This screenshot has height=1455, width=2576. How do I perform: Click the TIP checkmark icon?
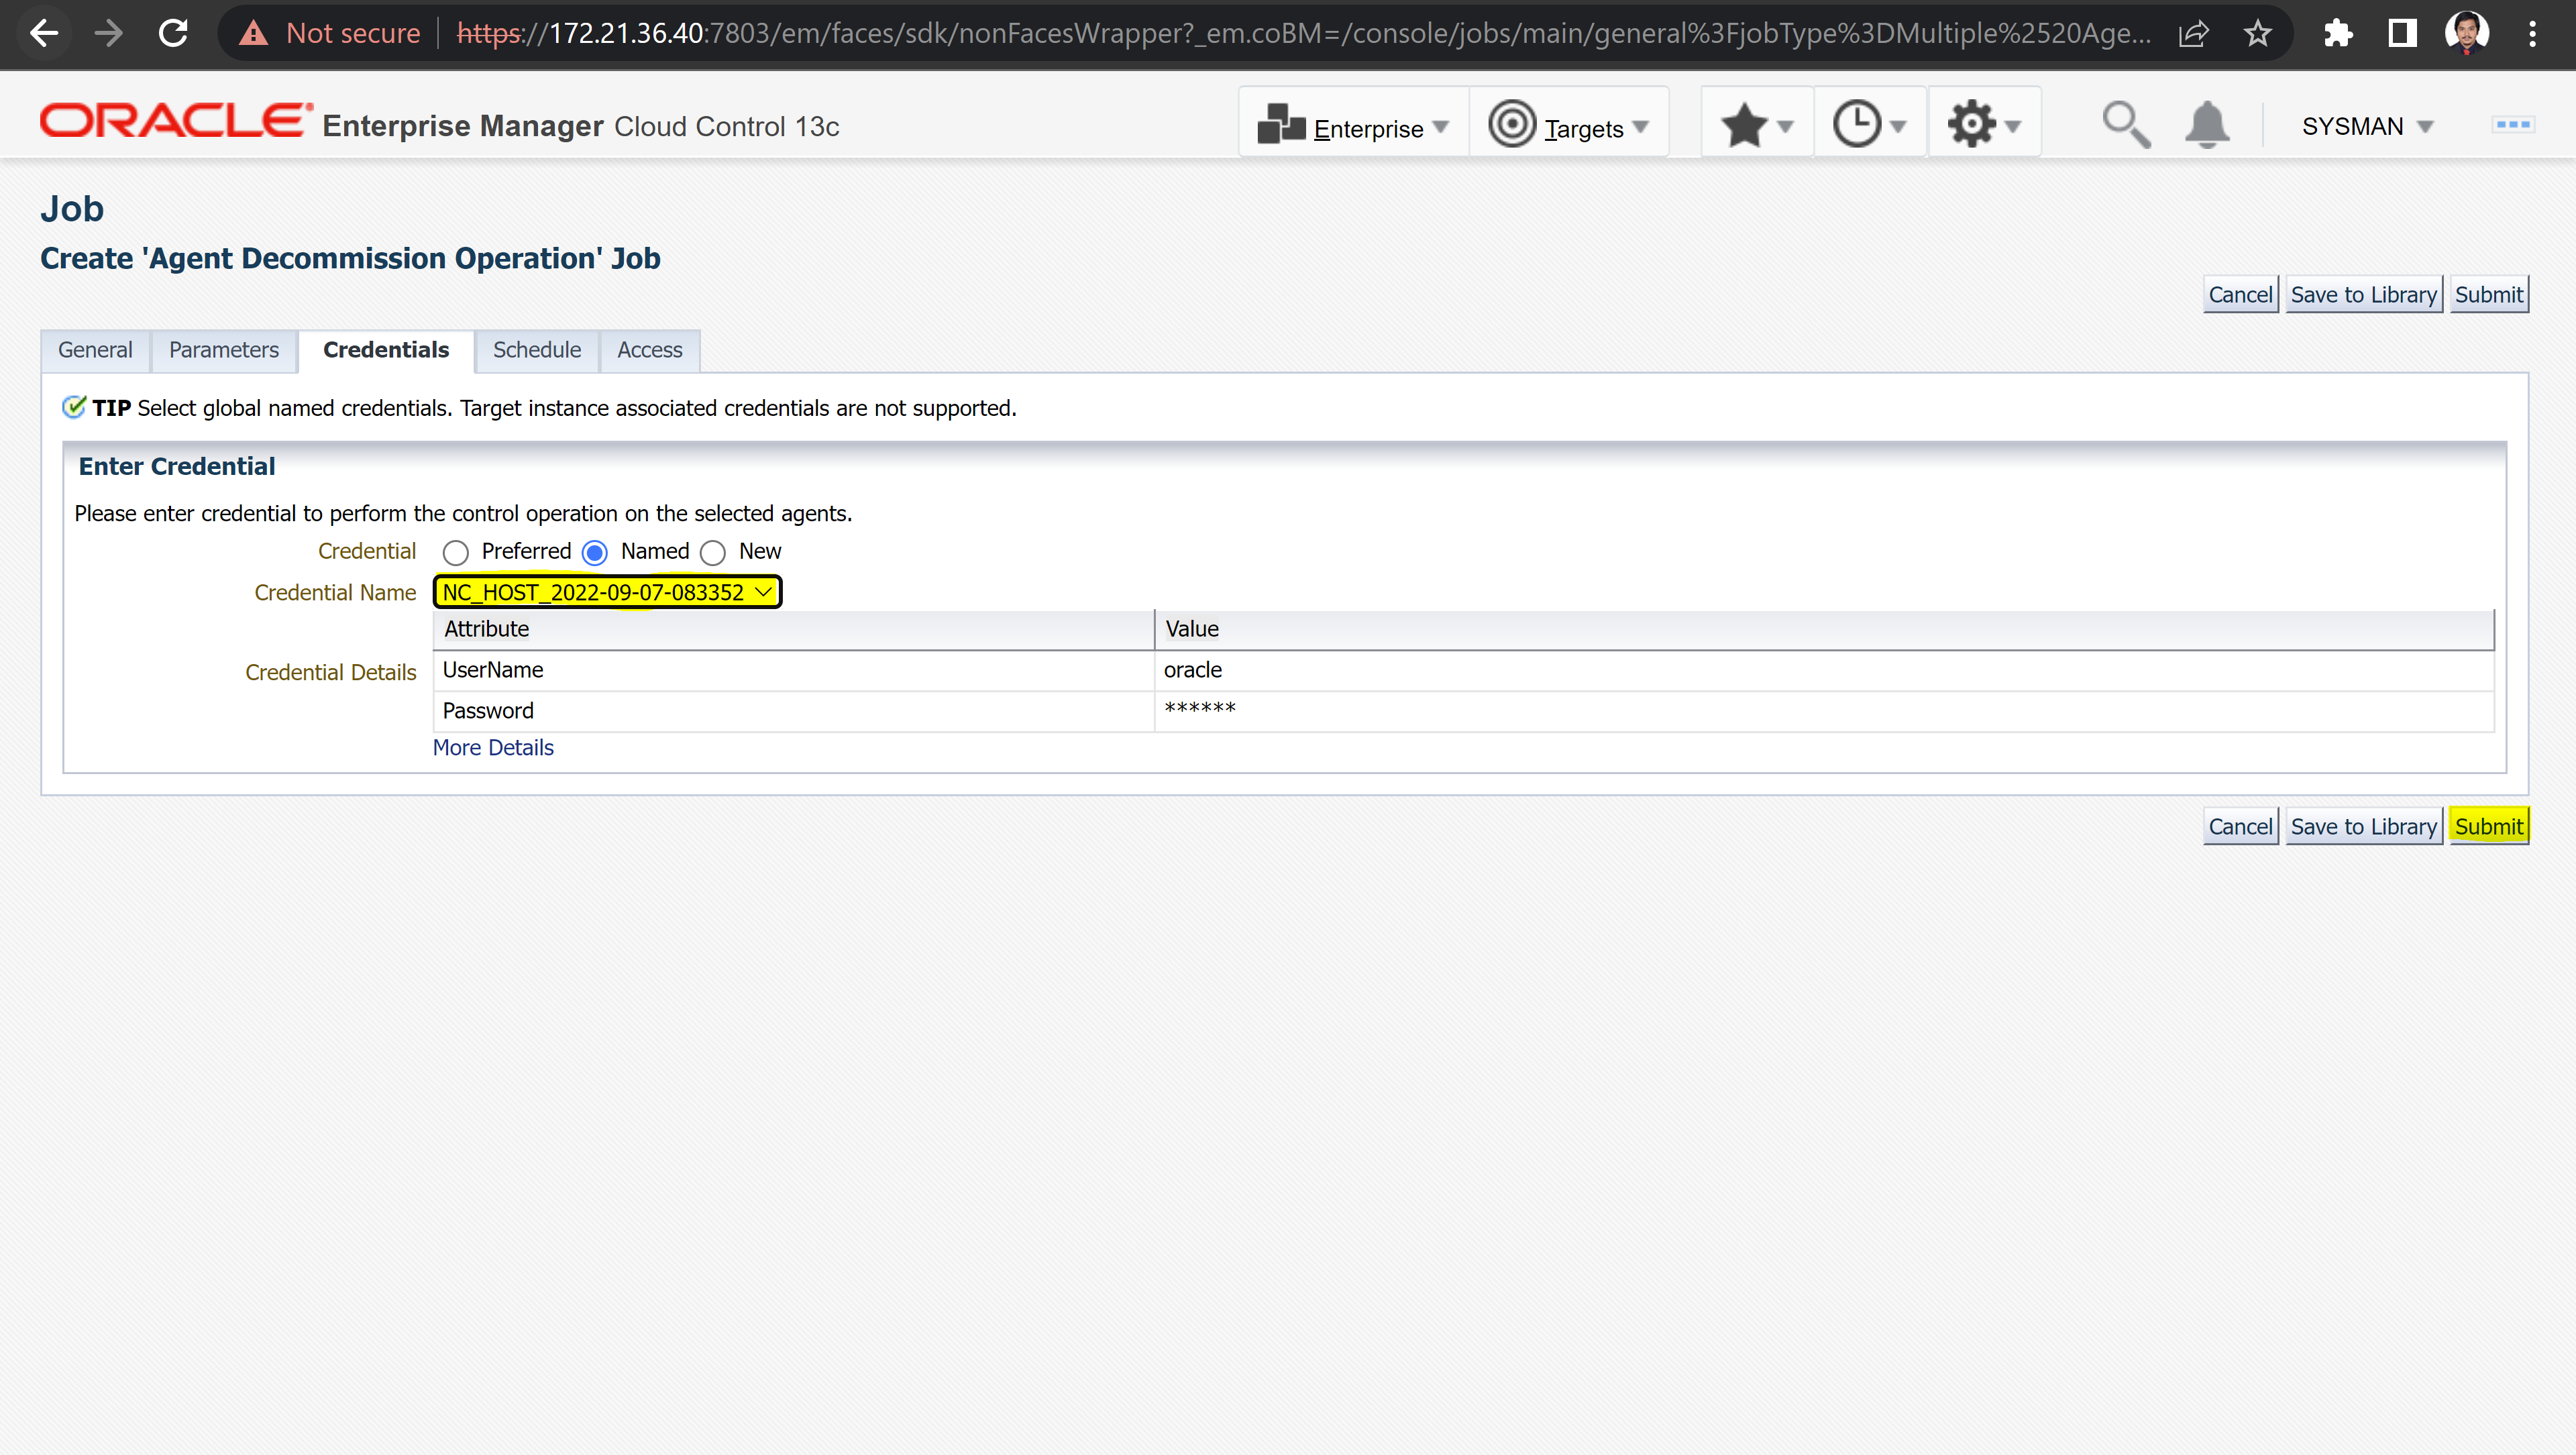tap(74, 407)
